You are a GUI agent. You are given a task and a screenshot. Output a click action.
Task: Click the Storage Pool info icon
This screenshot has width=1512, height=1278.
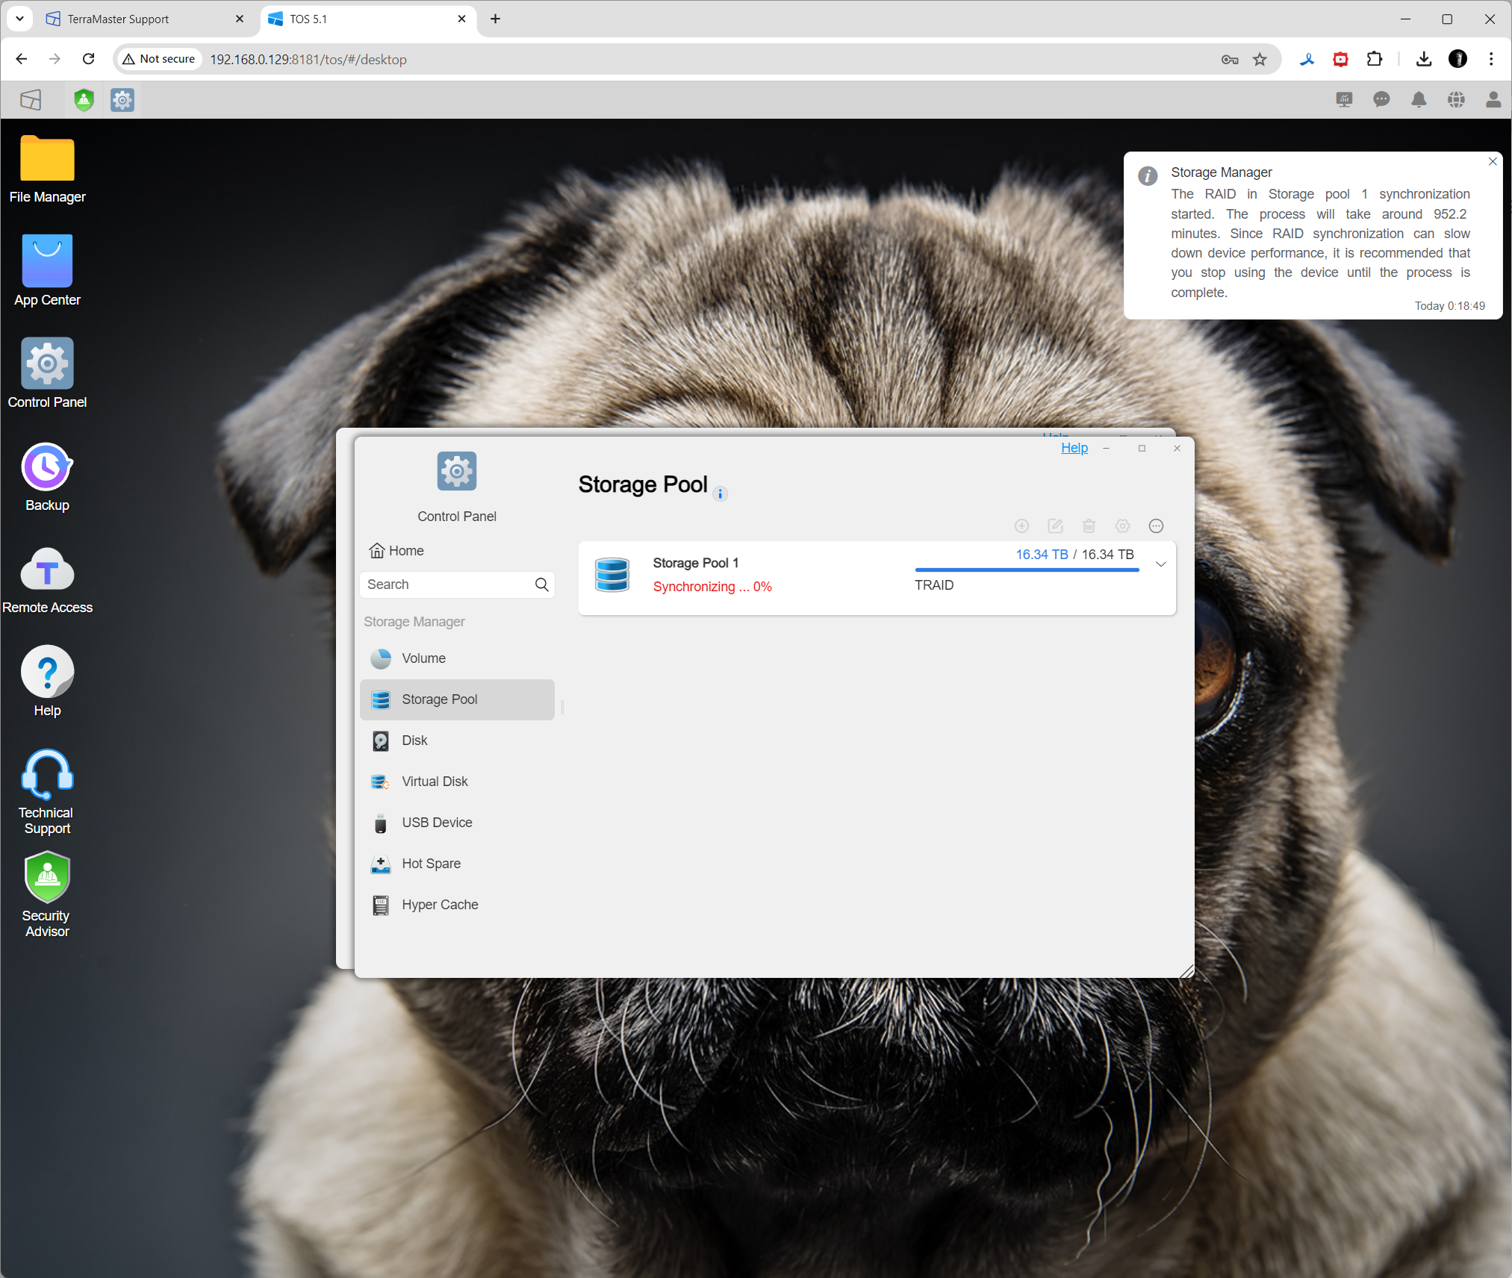coord(720,493)
